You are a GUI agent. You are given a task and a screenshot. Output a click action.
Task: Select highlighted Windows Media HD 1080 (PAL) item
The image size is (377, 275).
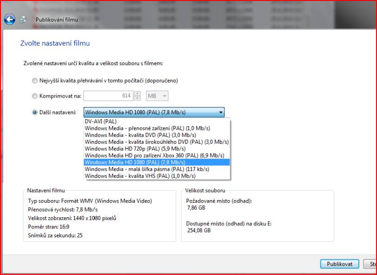[x=157, y=162]
